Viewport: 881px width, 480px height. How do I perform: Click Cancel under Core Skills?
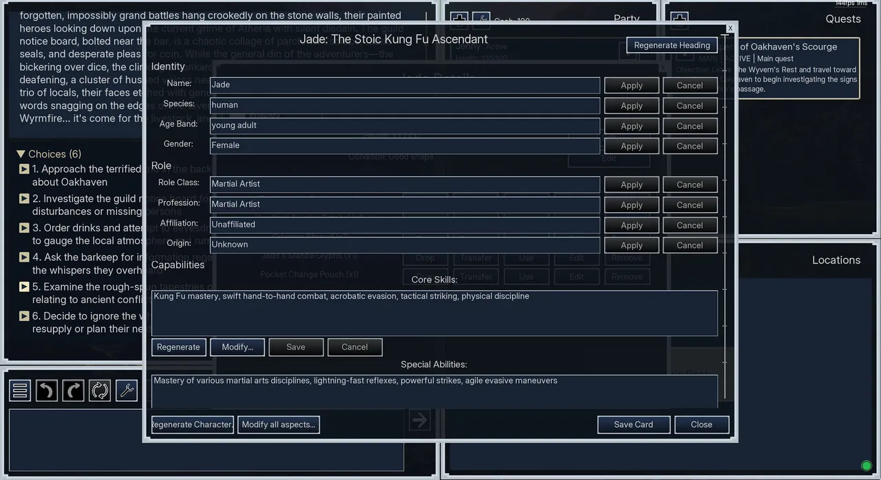click(x=354, y=347)
